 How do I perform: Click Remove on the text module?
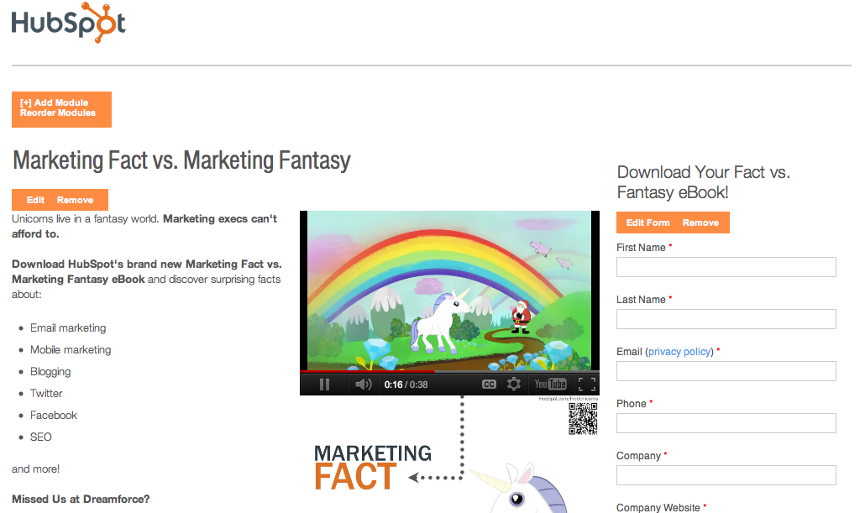coord(75,200)
